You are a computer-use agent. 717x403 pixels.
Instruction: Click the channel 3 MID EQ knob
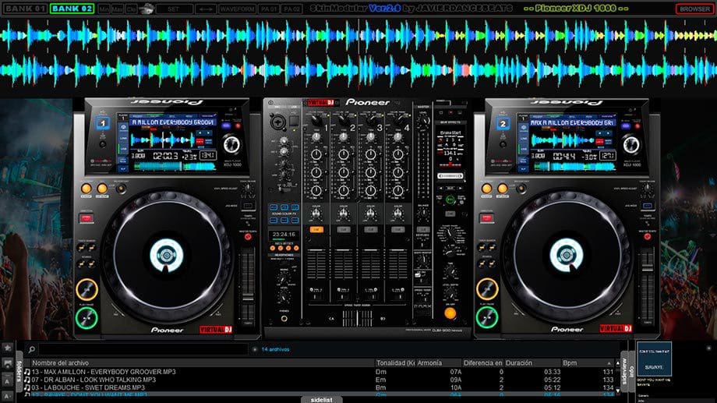(x=370, y=172)
